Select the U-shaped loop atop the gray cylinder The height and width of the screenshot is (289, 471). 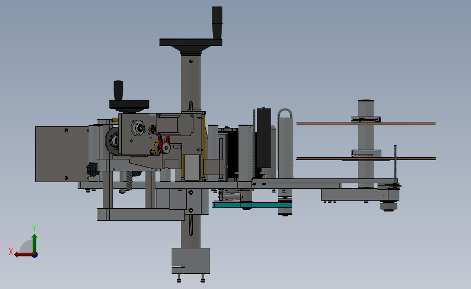click(x=285, y=113)
